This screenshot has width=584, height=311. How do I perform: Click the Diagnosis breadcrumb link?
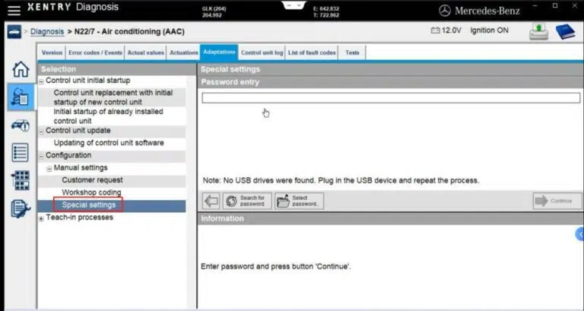[x=47, y=32]
